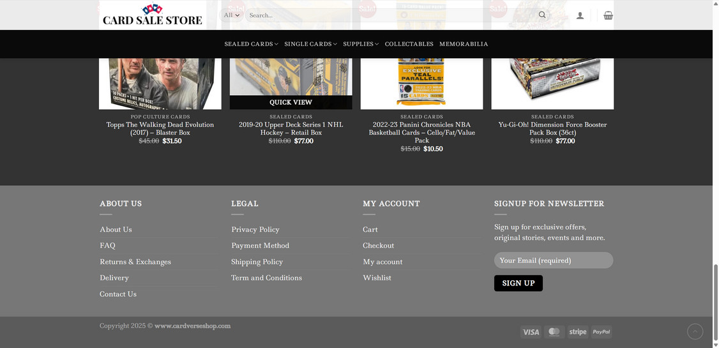Open the Delivery footer link
Viewport: 719px width, 348px height.
pyautogui.click(x=114, y=278)
